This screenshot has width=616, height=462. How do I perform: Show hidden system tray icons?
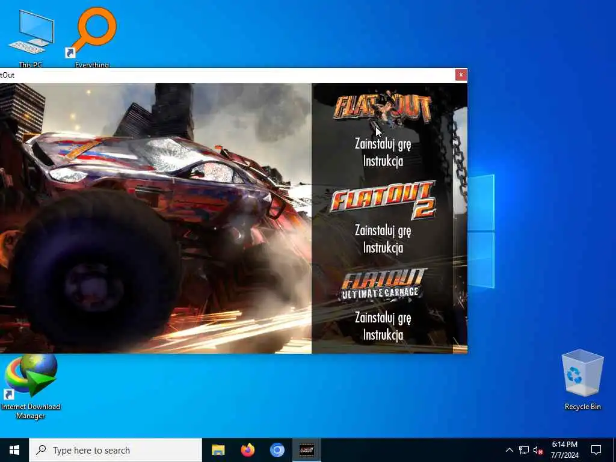[509, 450]
